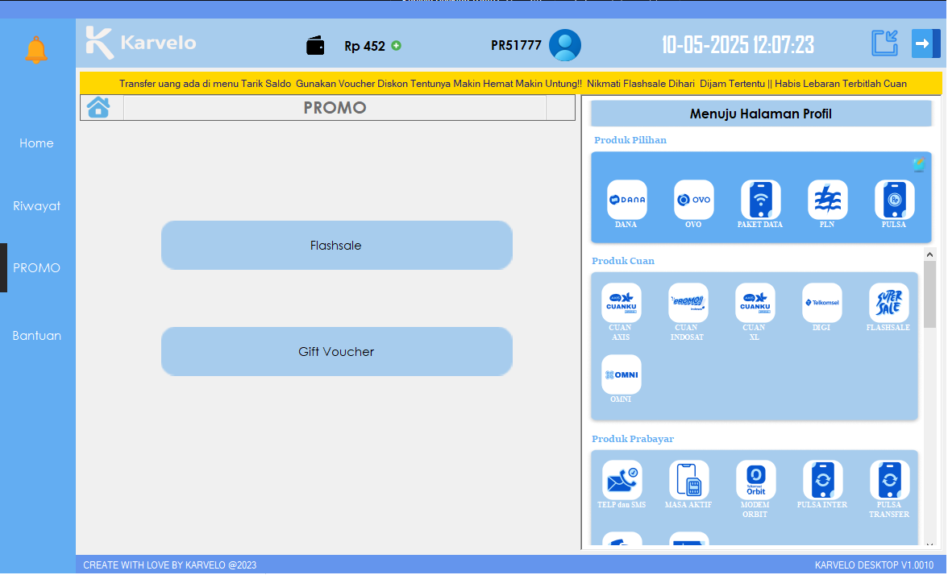Click the minimize-to-corner window icon
The image size is (948, 575).
coord(884,43)
